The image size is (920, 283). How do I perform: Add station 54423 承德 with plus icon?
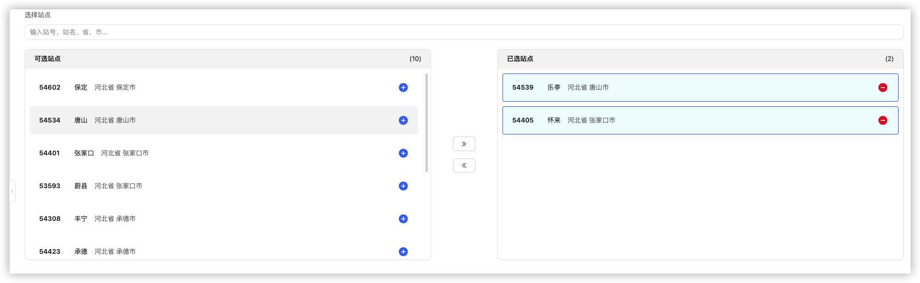[403, 252]
